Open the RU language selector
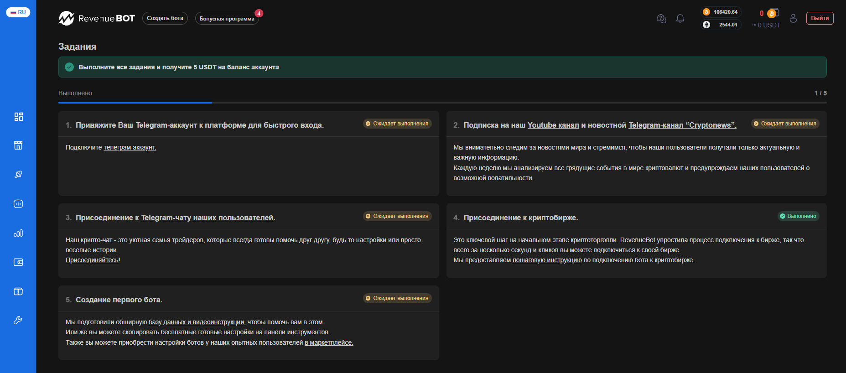Screen dimensions: 846x373 pyautogui.click(x=18, y=12)
